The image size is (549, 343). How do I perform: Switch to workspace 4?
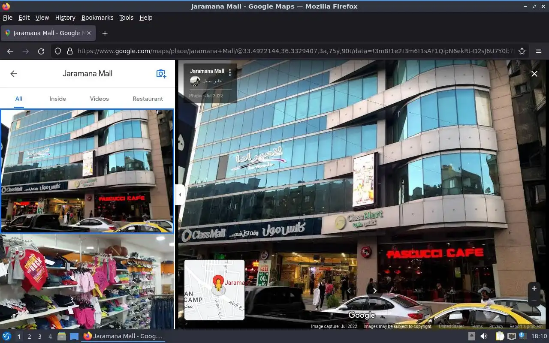(x=50, y=337)
